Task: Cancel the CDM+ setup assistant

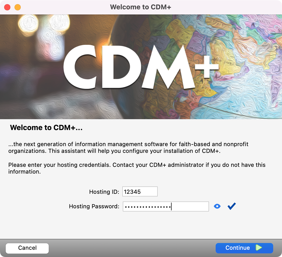Action: point(27,248)
